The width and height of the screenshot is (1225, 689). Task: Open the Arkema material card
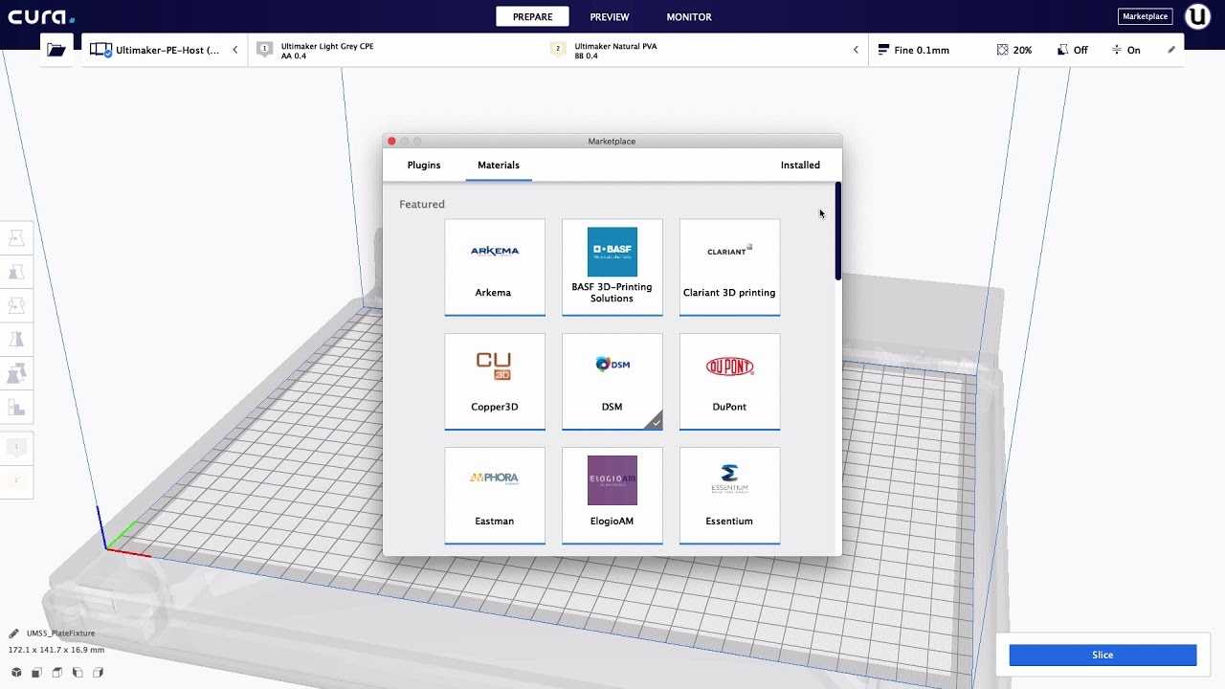[x=495, y=267]
